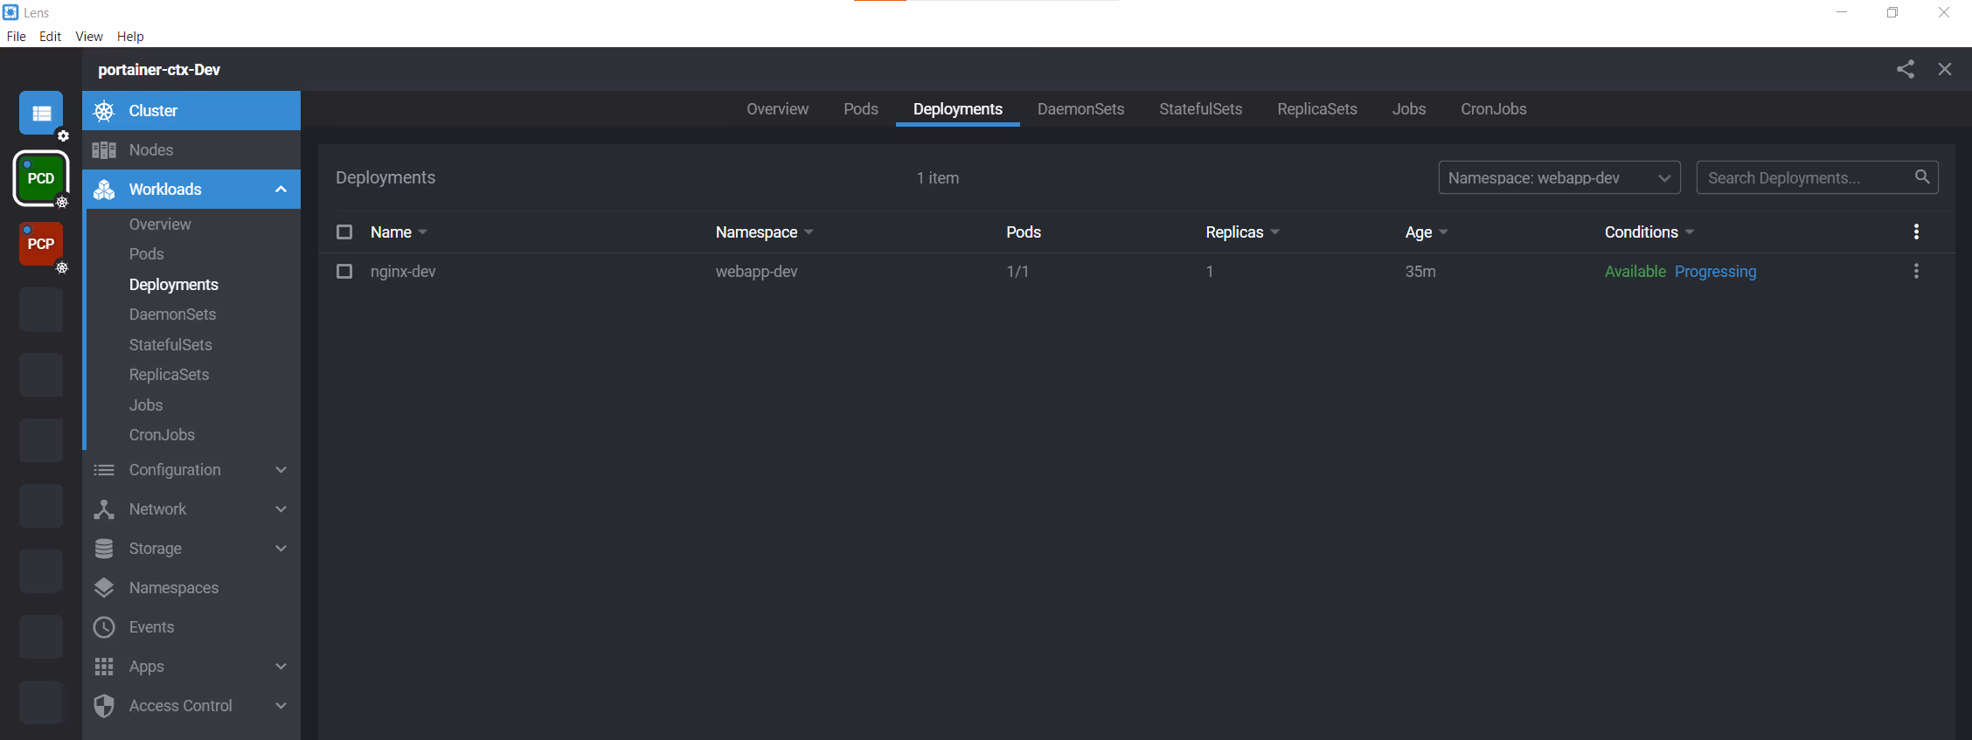Click the Access Control shield icon
1972x740 pixels.
pyautogui.click(x=104, y=706)
